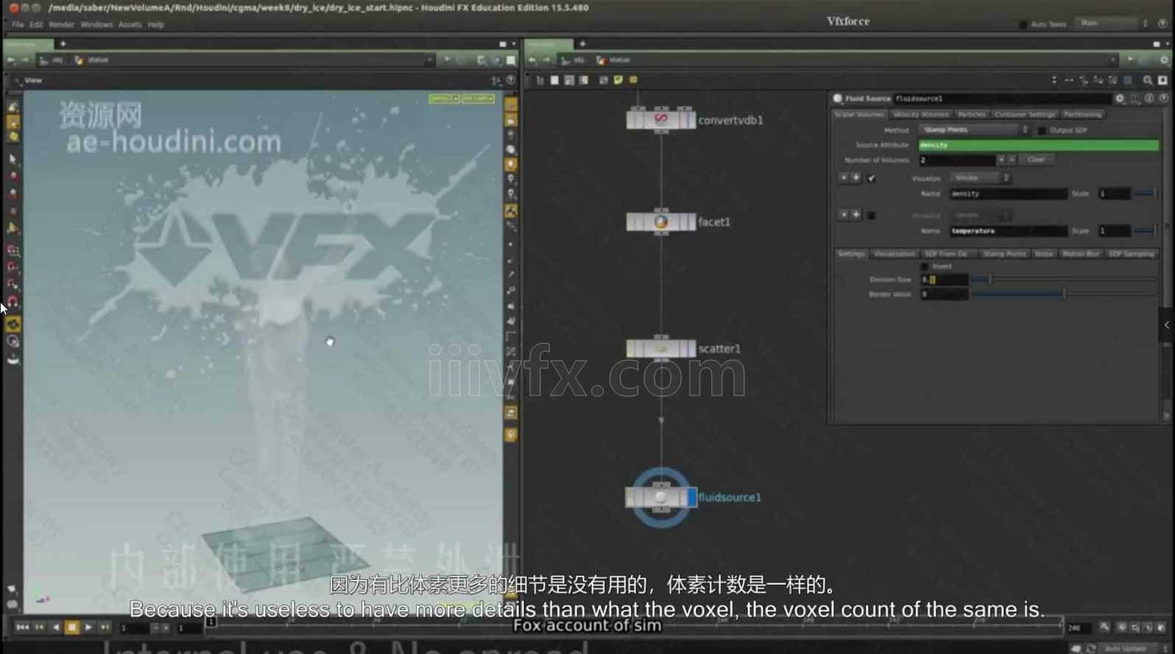The image size is (1175, 654).
Task: Open Container Settings tab
Action: (x=1025, y=114)
